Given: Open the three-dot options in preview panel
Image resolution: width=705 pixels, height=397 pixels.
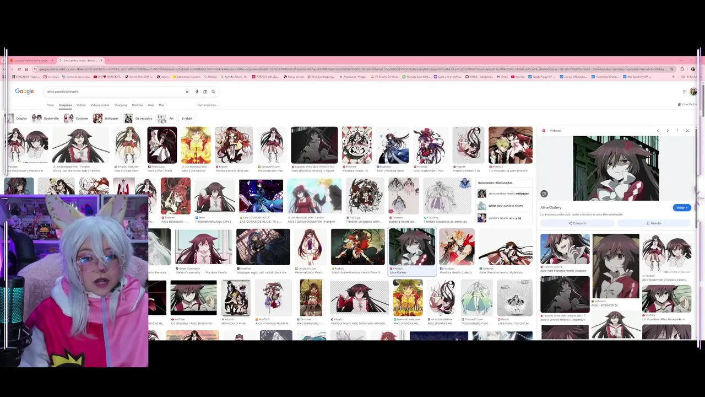Looking at the screenshot, I should pyautogui.click(x=677, y=131).
